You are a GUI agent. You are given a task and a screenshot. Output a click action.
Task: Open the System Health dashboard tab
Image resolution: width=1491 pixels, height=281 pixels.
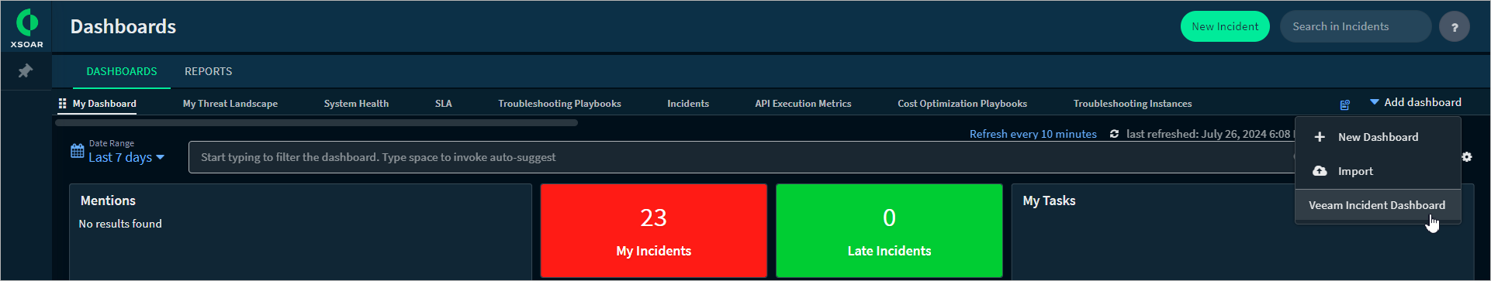point(356,104)
